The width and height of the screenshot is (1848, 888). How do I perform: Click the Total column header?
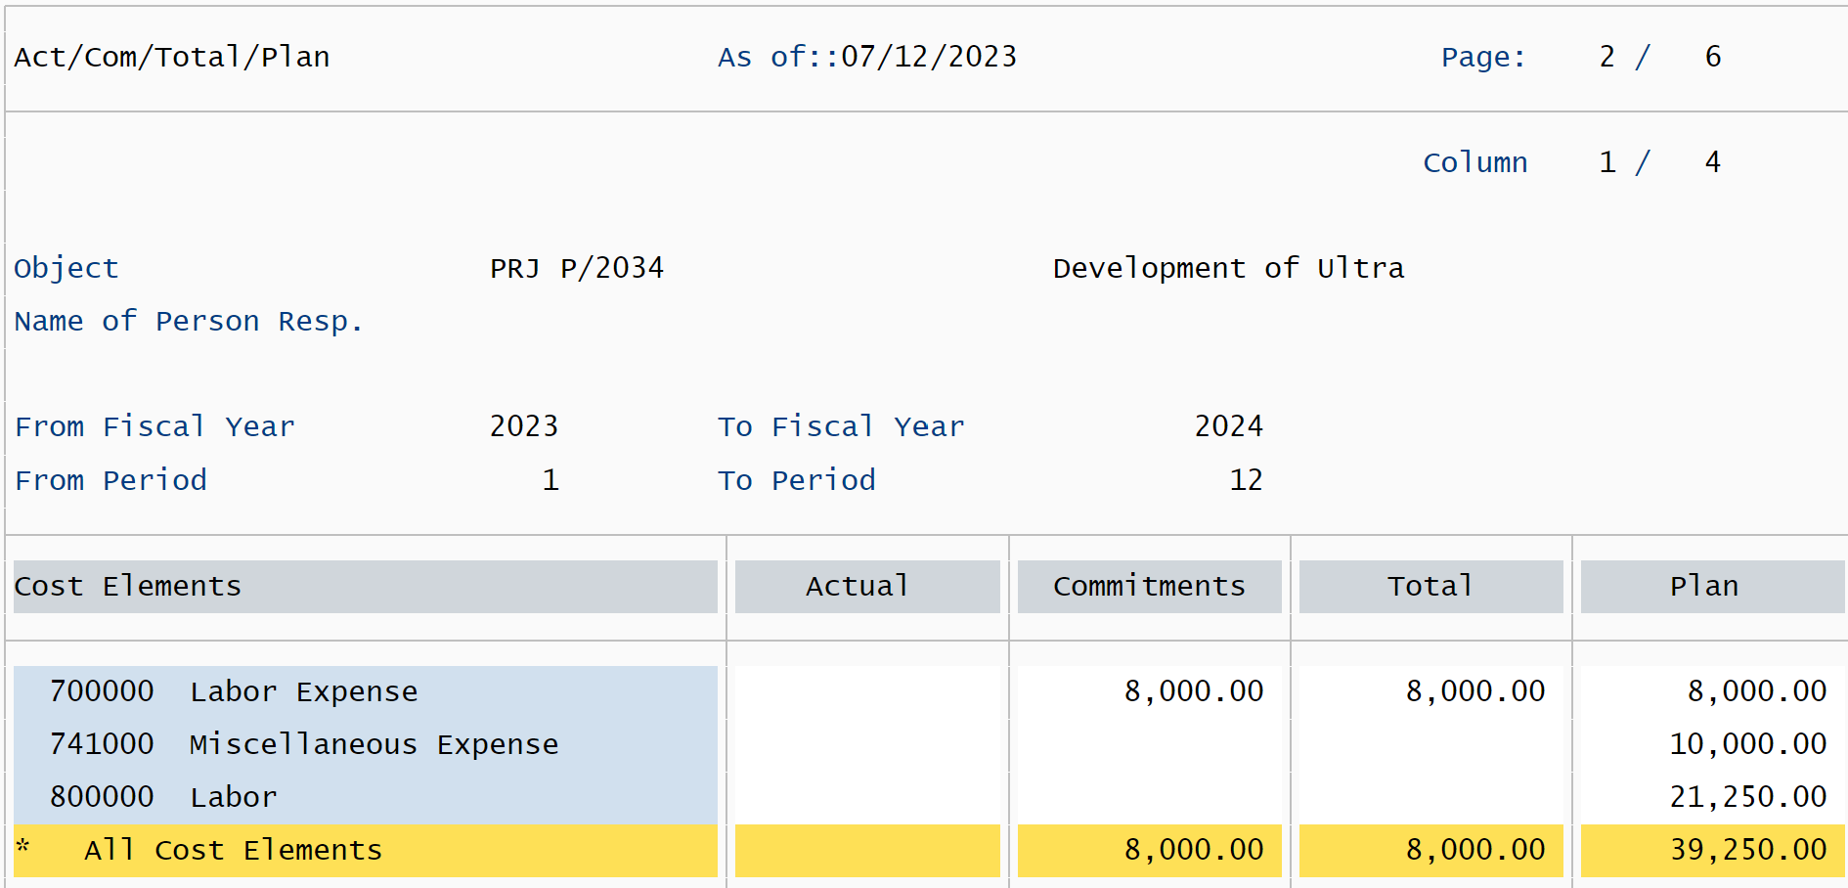click(1431, 586)
